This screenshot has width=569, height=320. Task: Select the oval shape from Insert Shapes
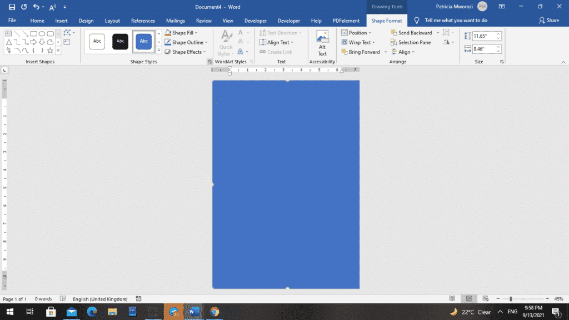point(43,33)
